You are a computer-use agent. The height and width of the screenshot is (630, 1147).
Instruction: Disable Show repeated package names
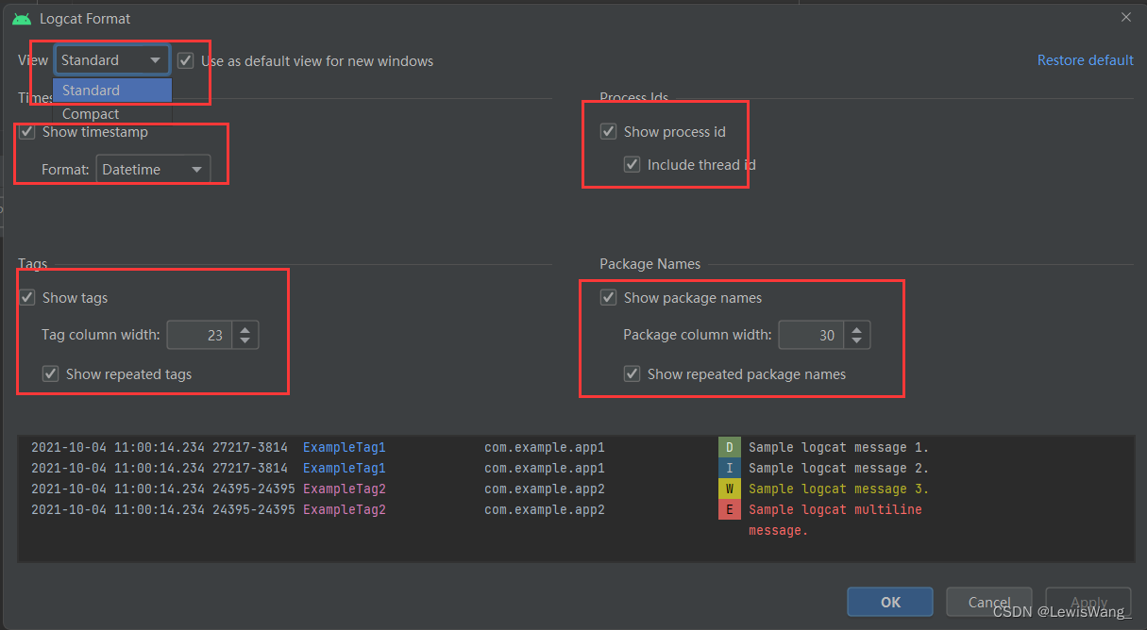click(x=632, y=373)
